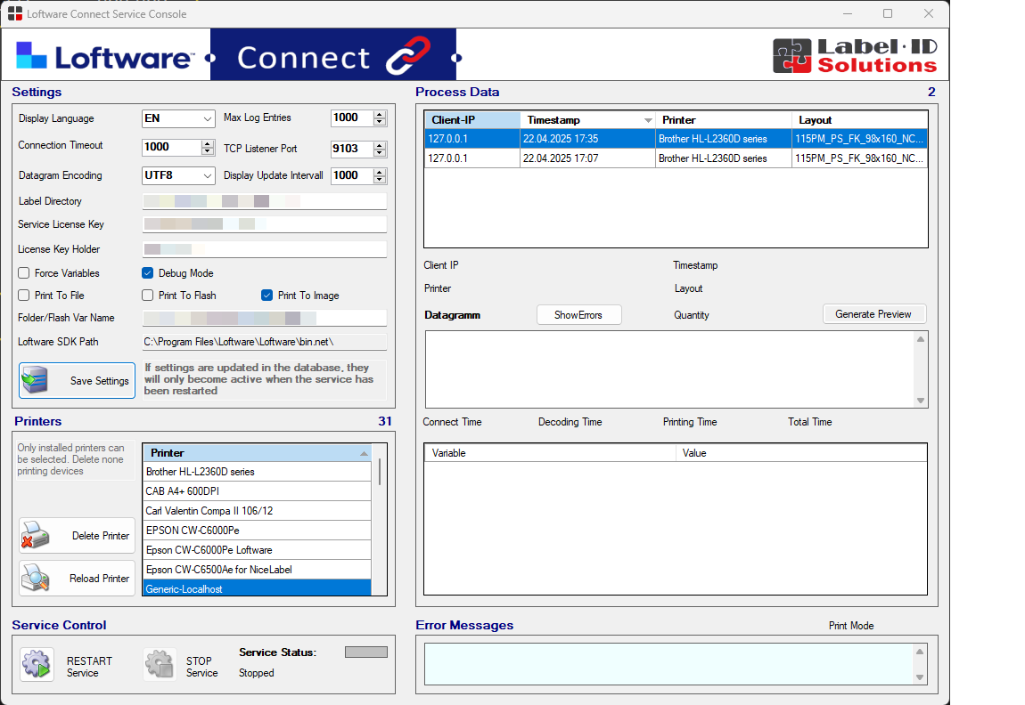Select Epson CW-C6500Ae for NiceLabel printer

point(257,570)
